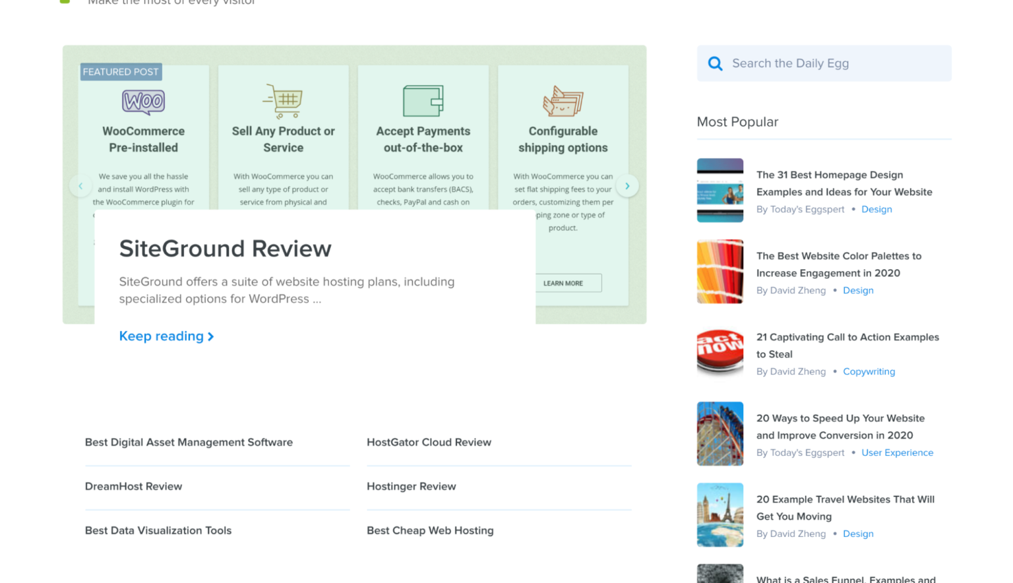Viewport: 1013px width, 583px height.
Task: Open the SiteGround Review via Keep reading
Action: coord(161,336)
